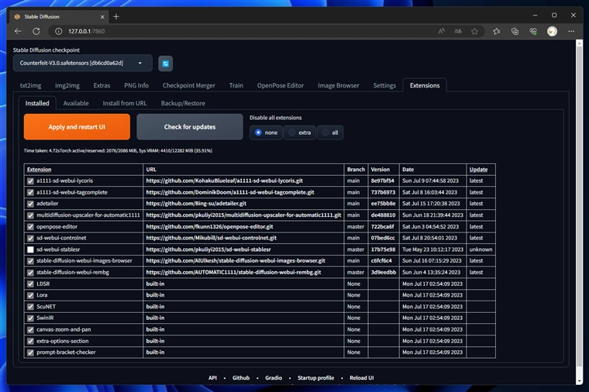Switch to Install from URL sub-tab

click(x=125, y=103)
